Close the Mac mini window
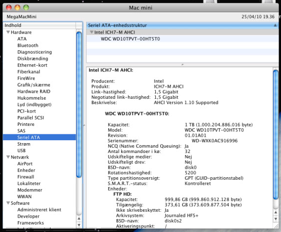Screen dimensions: 281x232 click(x=9, y=7)
